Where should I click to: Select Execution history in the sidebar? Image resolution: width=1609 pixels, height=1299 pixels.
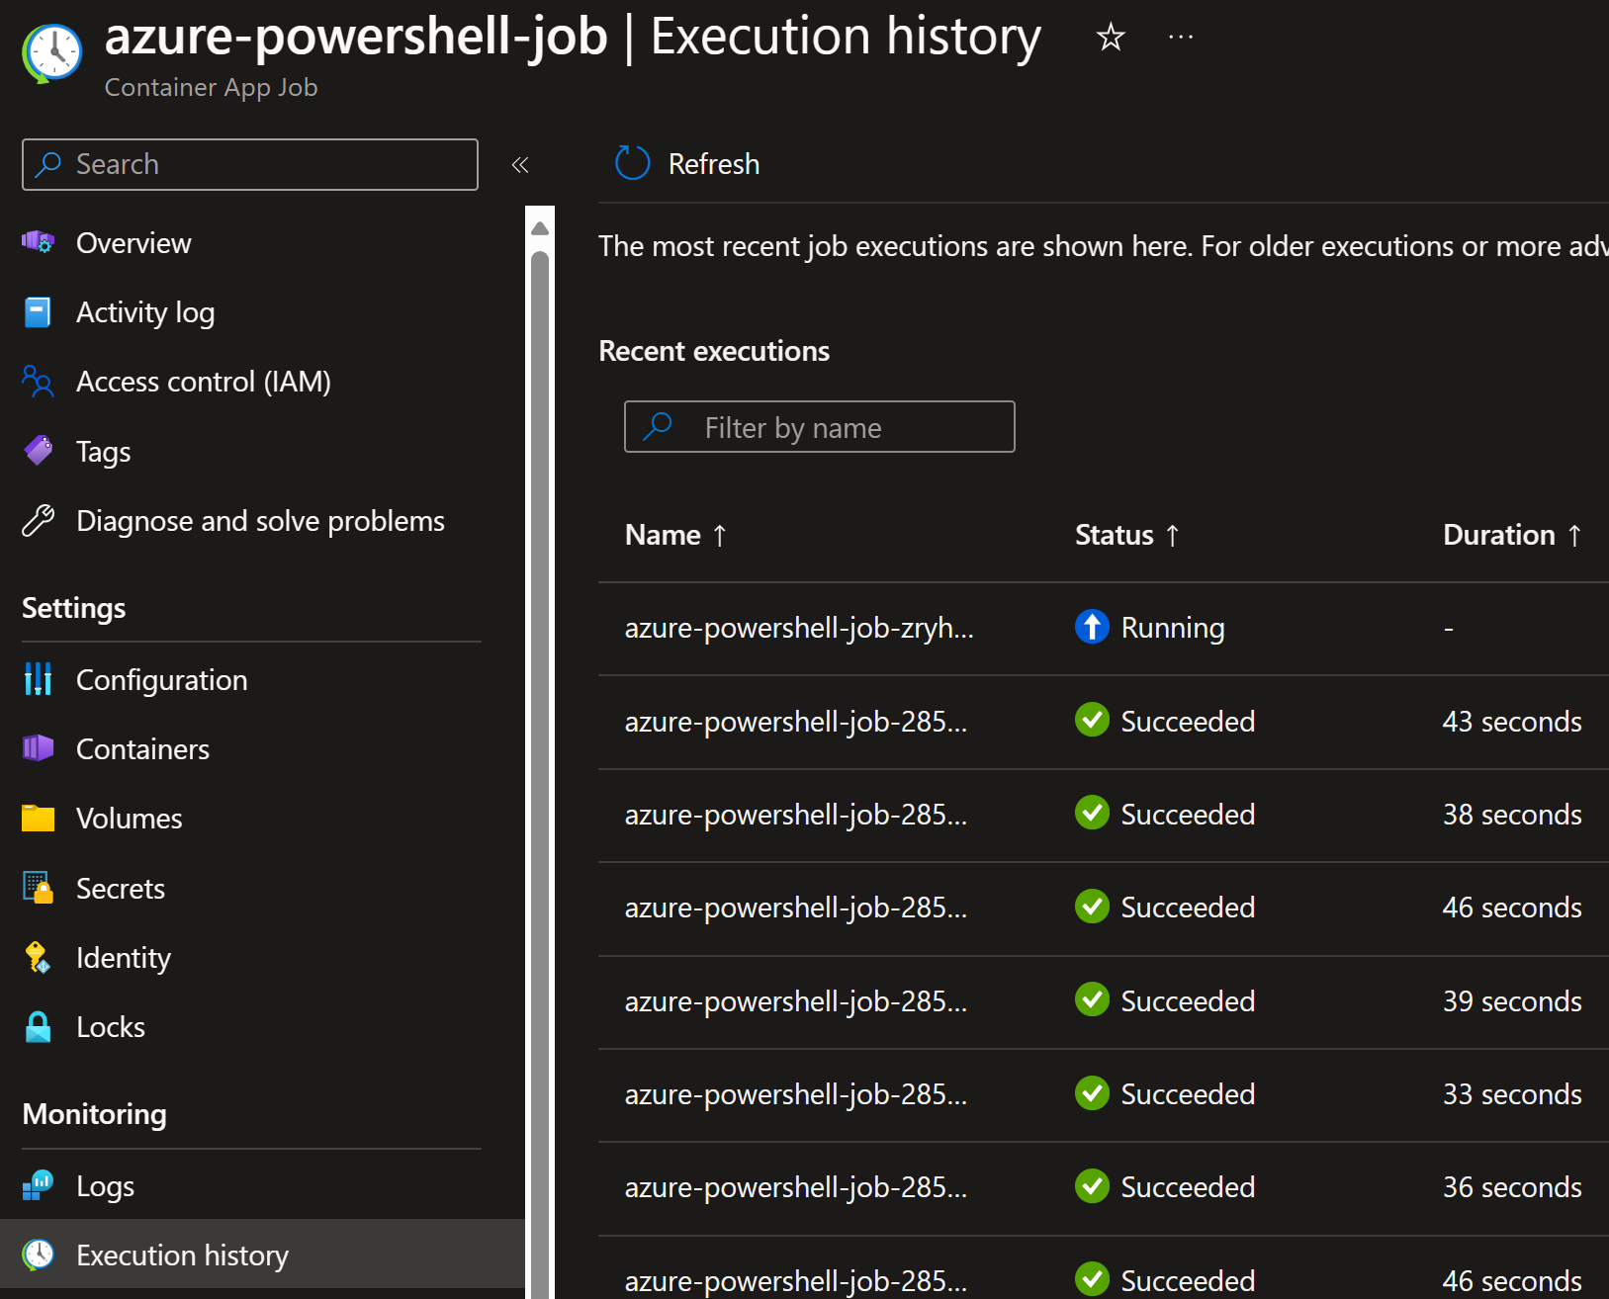(x=262, y=1255)
